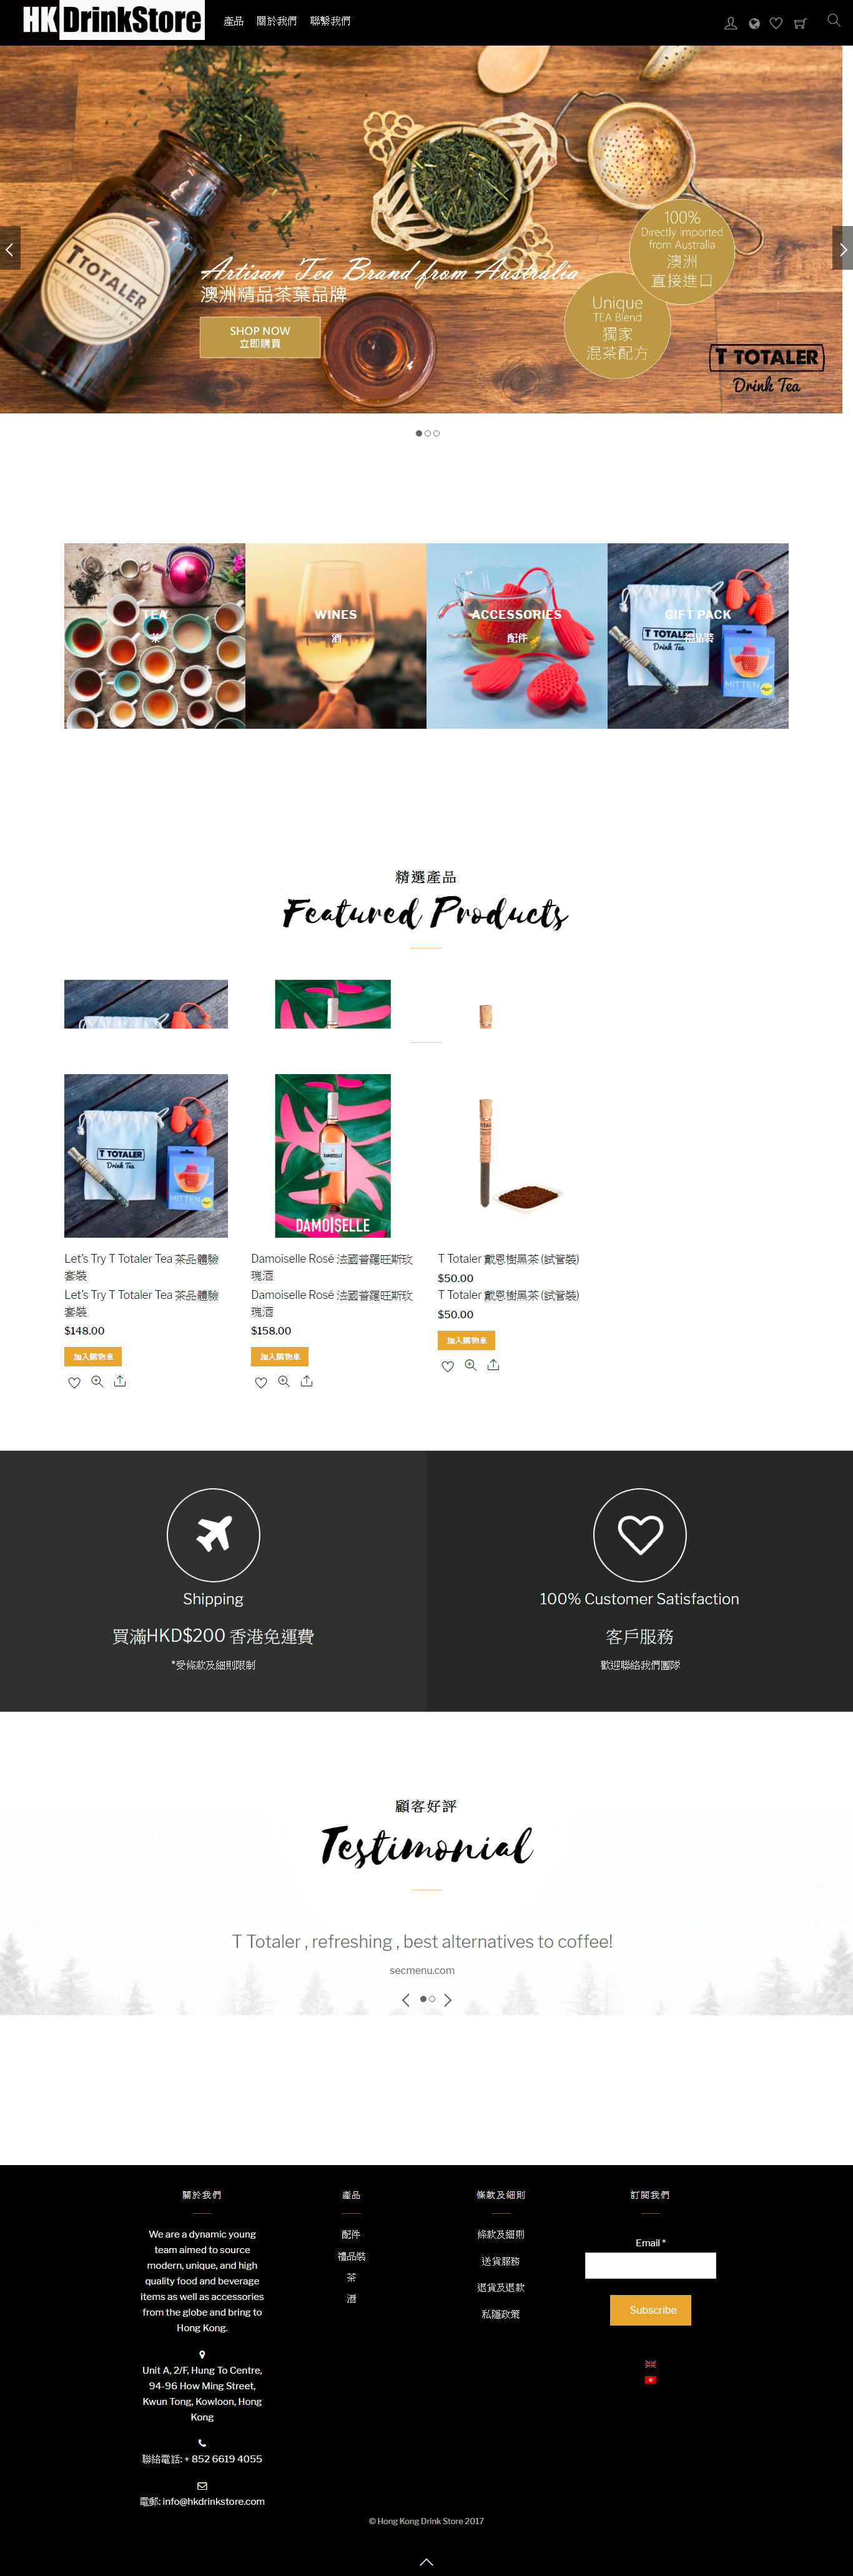
Task: Add Damoiselle Rosé to wishlist with heart icon
Action: coord(261,1382)
